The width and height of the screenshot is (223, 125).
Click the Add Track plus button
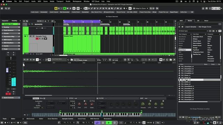(x=24, y=21)
